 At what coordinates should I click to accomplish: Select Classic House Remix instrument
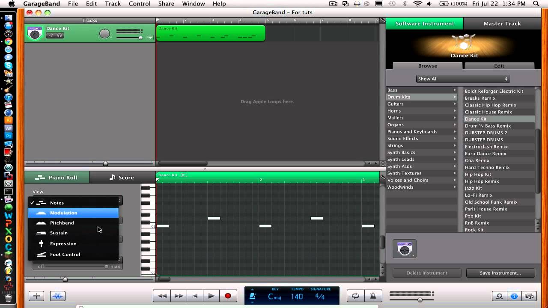499,112
